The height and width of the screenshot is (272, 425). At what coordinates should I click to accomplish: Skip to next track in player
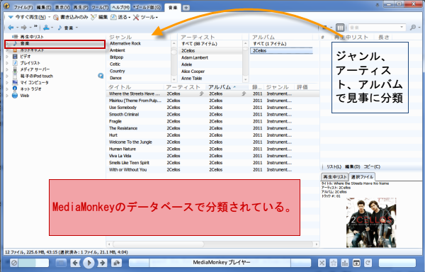click(102, 263)
